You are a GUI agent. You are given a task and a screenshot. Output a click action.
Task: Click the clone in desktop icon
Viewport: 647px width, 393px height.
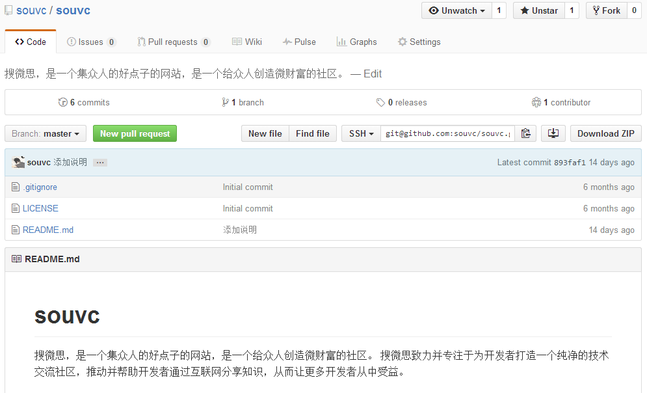(x=553, y=134)
